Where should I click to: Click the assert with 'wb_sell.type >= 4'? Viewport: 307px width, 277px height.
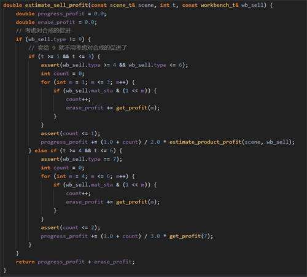pos(114,65)
